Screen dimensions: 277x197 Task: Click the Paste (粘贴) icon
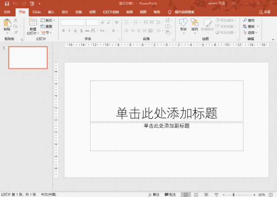(x=7, y=23)
